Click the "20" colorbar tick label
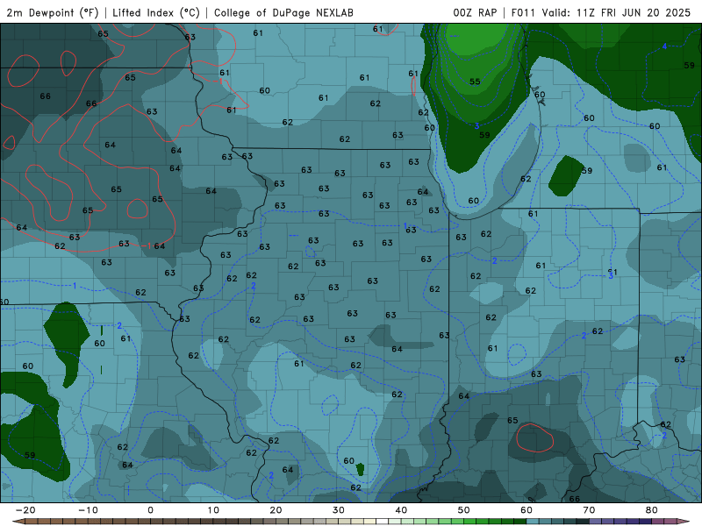The width and height of the screenshot is (702, 526). point(276,510)
